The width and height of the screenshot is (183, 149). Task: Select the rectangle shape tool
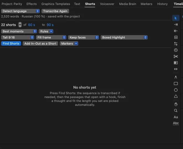pyautogui.click(x=176, y=84)
